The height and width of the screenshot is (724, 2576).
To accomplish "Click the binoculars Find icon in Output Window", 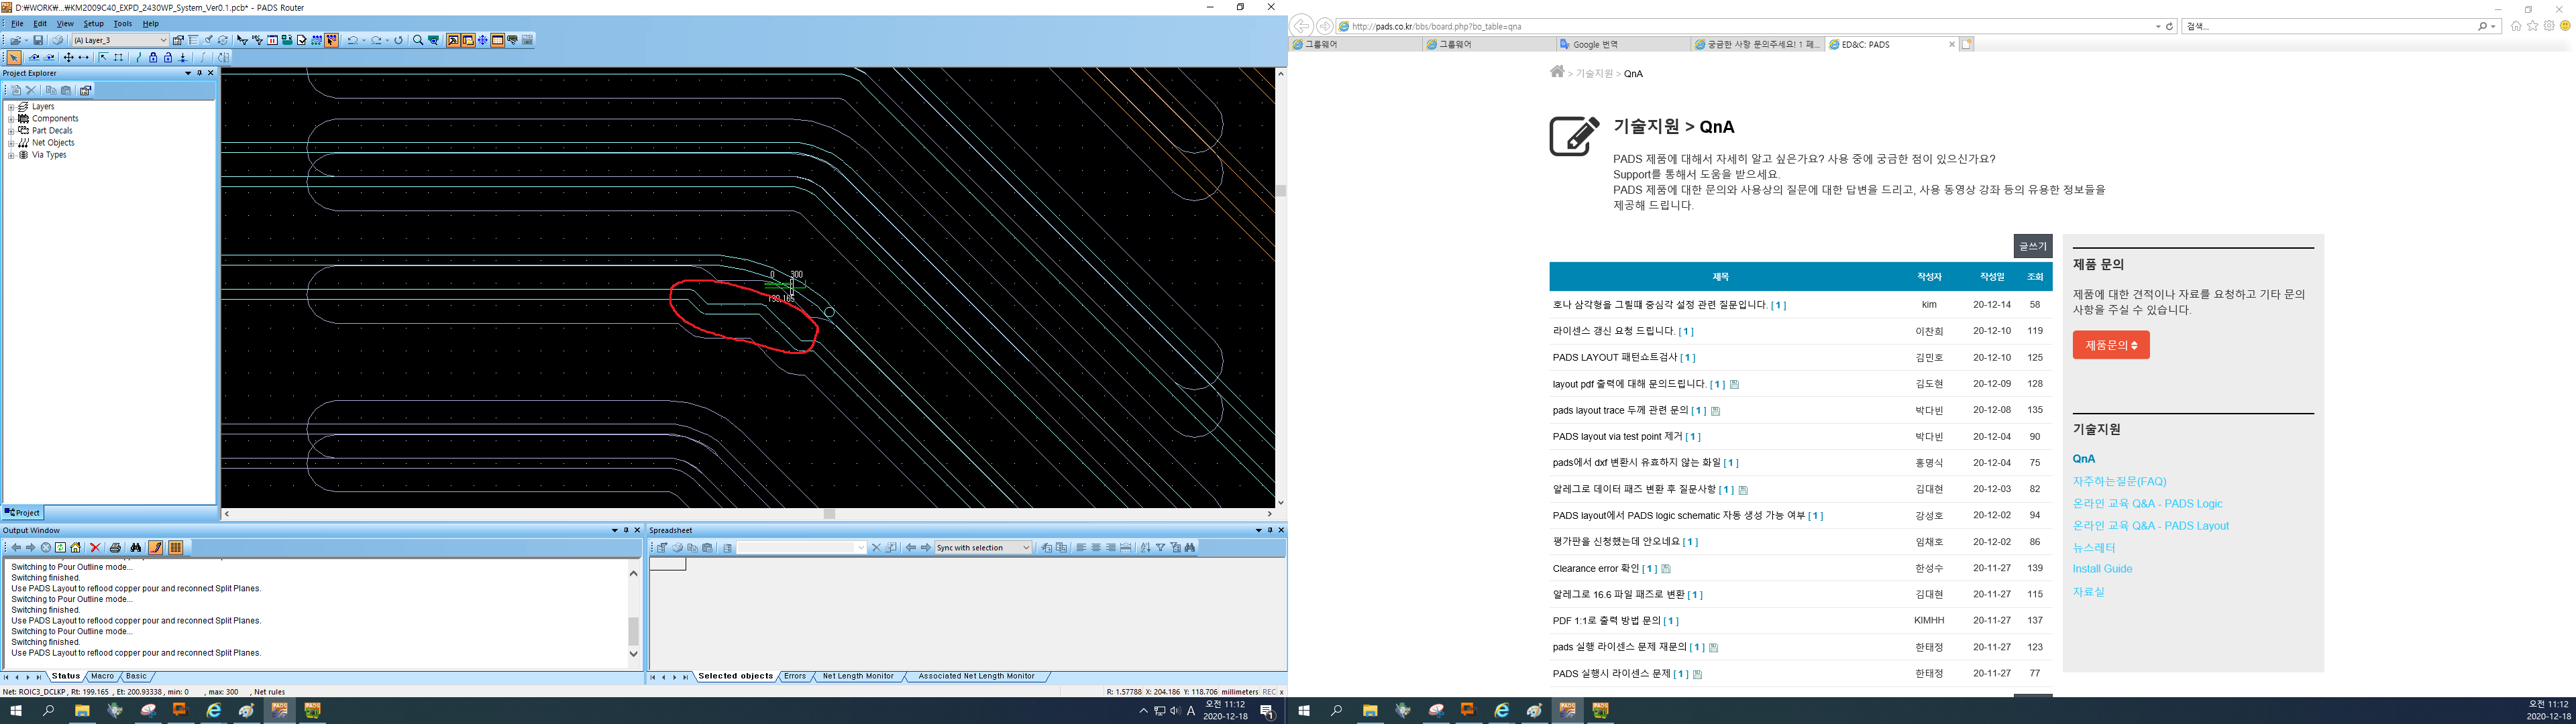I will pyautogui.click(x=136, y=547).
